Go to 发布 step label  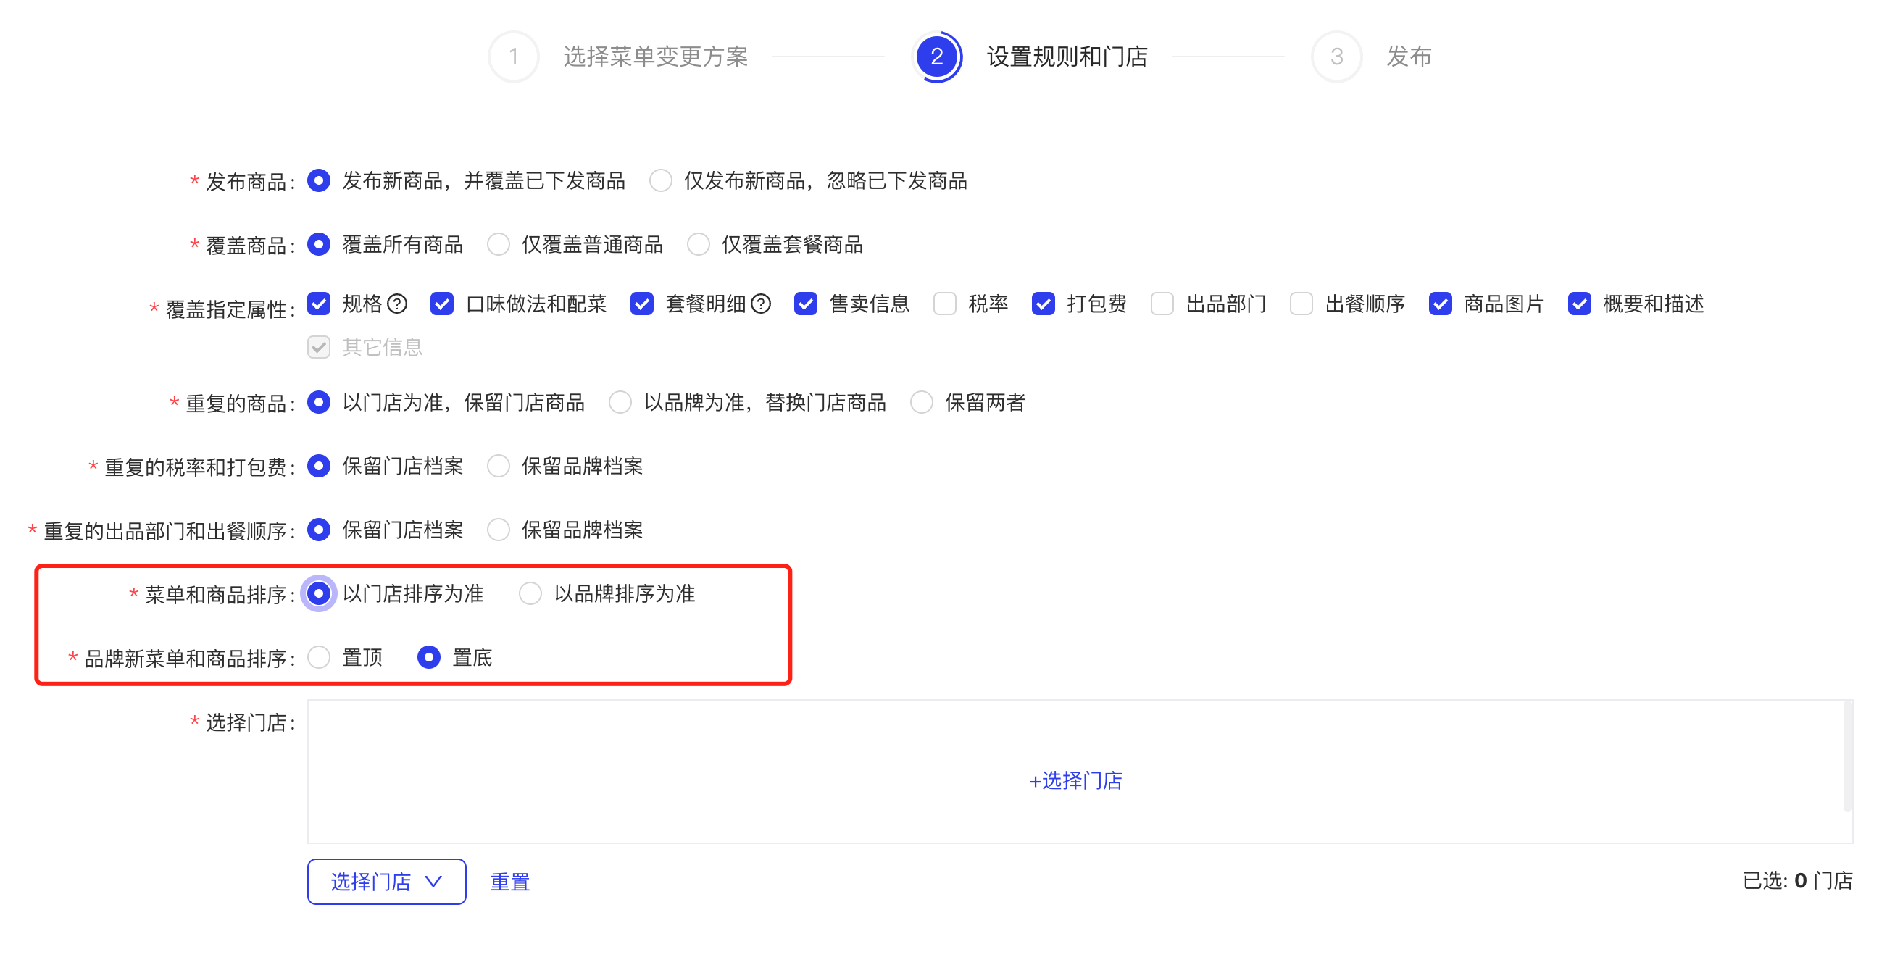(x=1409, y=57)
